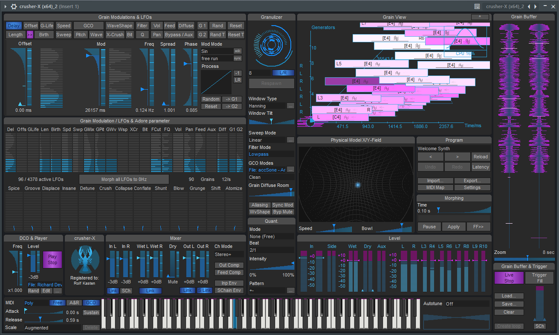Image resolution: width=559 pixels, height=335 pixels.
Task: Click the highlighted blue piano key
Action: point(235,314)
